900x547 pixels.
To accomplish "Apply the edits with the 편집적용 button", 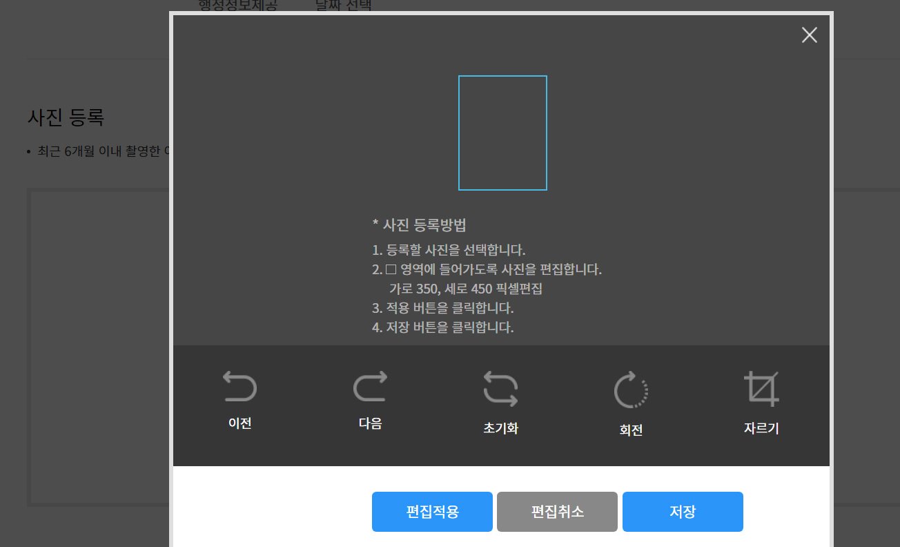I will (432, 512).
